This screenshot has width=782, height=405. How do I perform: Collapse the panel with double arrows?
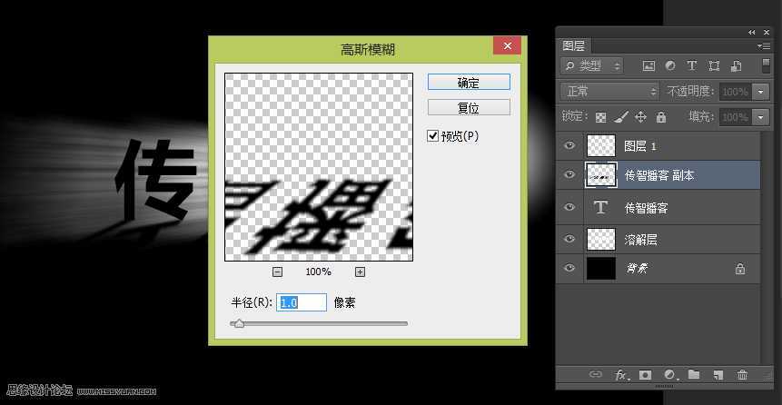coord(752,32)
